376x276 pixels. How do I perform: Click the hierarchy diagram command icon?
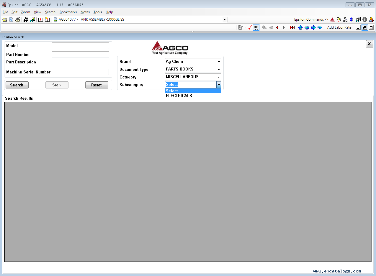pyautogui.click(x=345, y=19)
